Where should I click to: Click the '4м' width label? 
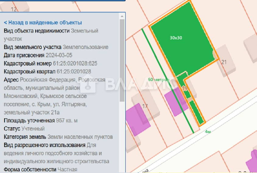(x=208, y=132)
